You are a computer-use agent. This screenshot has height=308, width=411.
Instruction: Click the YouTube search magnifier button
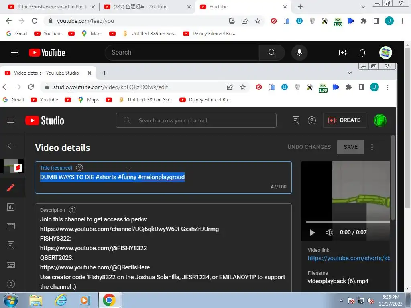click(x=272, y=53)
